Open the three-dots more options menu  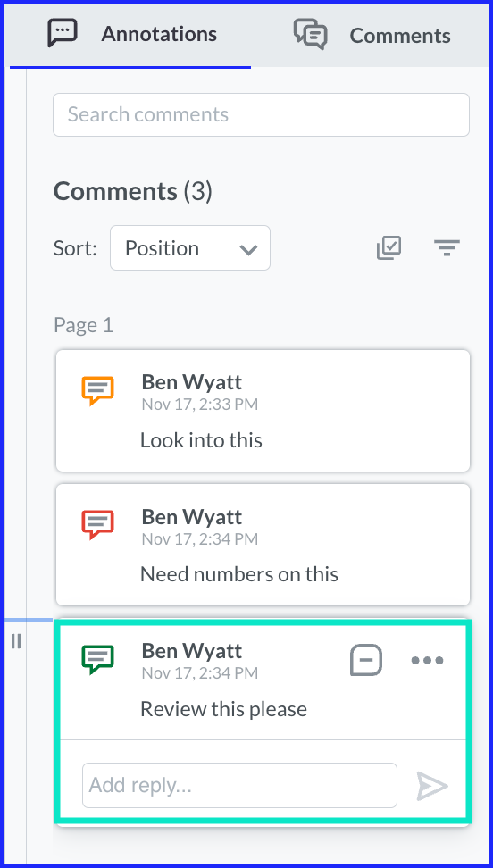(427, 660)
